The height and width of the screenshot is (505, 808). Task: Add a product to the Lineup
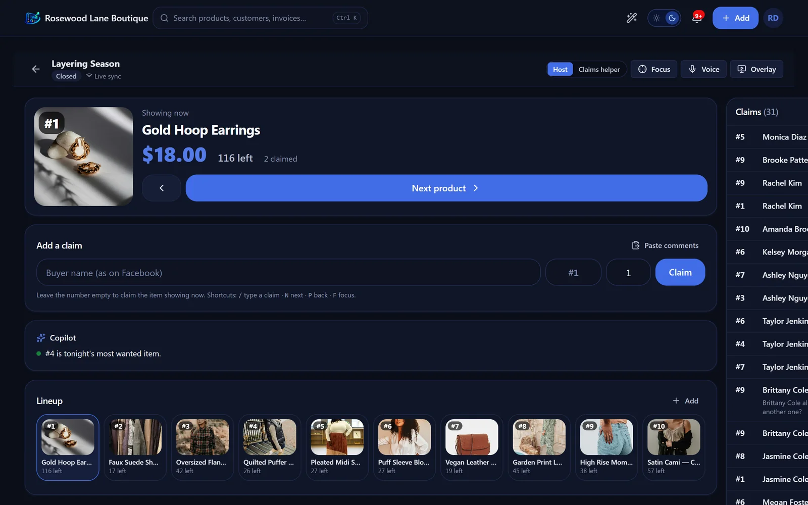[685, 401]
